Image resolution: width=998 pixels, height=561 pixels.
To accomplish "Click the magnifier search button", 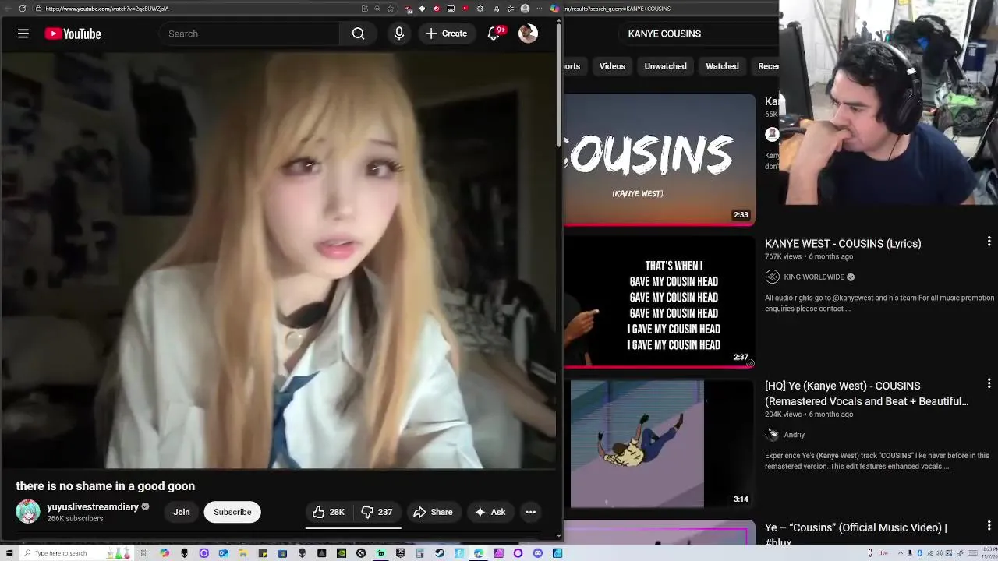I will [358, 34].
